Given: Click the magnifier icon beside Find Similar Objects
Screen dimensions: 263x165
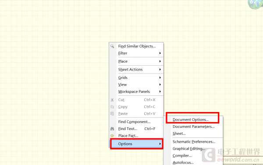Looking at the screenshot, I should point(112,46).
